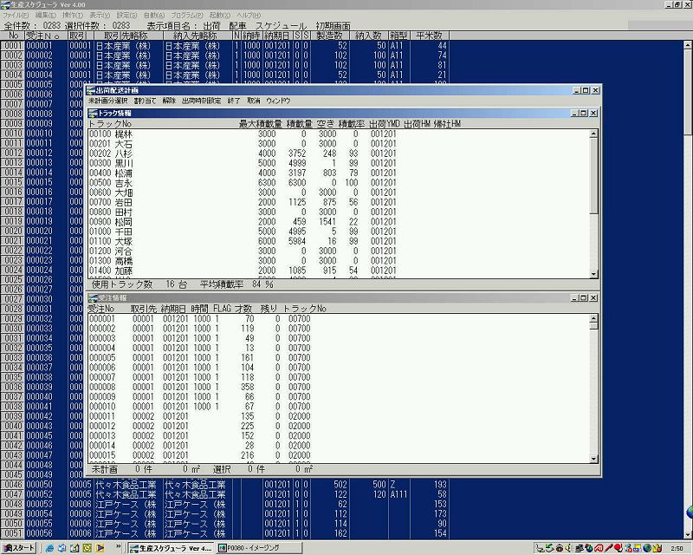The height and width of the screenshot is (555, 693).
Task: Click the 製造数 column header
Action: coord(330,36)
